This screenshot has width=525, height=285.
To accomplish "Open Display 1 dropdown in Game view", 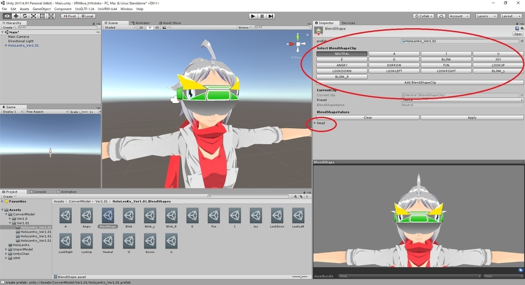I will click(12, 111).
